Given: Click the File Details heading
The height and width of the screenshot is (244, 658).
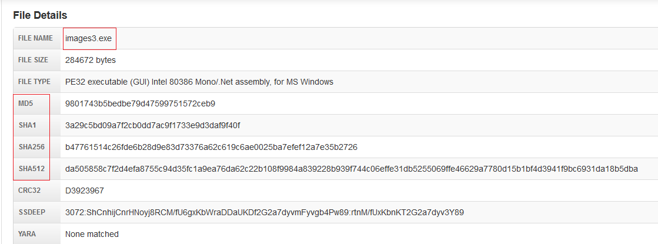Looking at the screenshot, I should pyautogui.click(x=40, y=15).
